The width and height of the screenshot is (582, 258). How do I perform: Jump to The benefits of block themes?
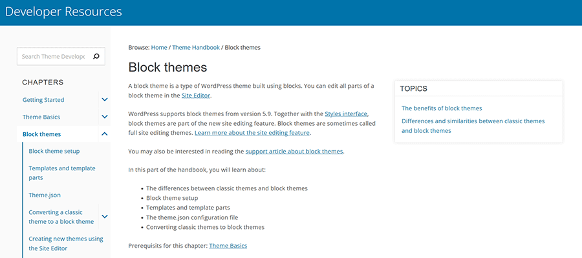pyautogui.click(x=442, y=108)
